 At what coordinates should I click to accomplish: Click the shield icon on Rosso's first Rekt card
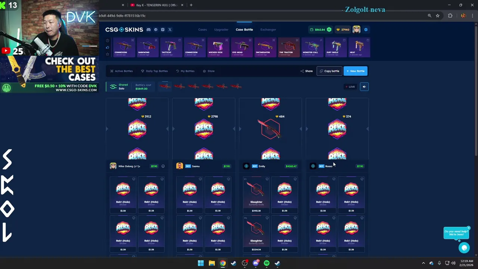333,179
